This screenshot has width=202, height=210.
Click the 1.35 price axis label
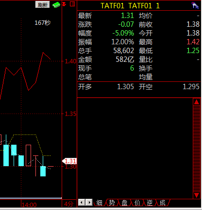tap(70, 114)
